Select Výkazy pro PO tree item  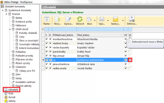pos(27,71)
